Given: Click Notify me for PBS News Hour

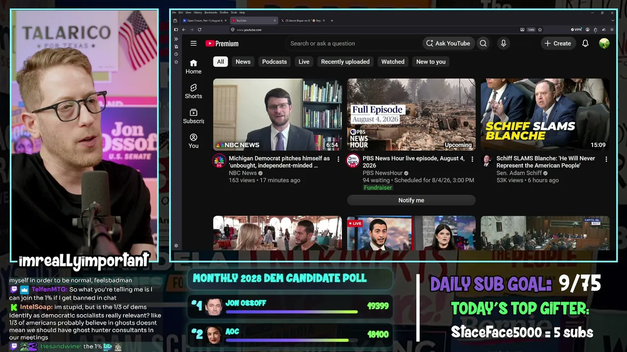Looking at the screenshot, I should pyautogui.click(x=411, y=200).
